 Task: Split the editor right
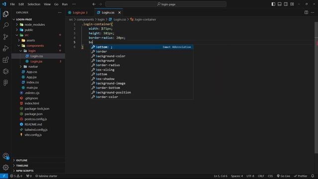[306, 12]
